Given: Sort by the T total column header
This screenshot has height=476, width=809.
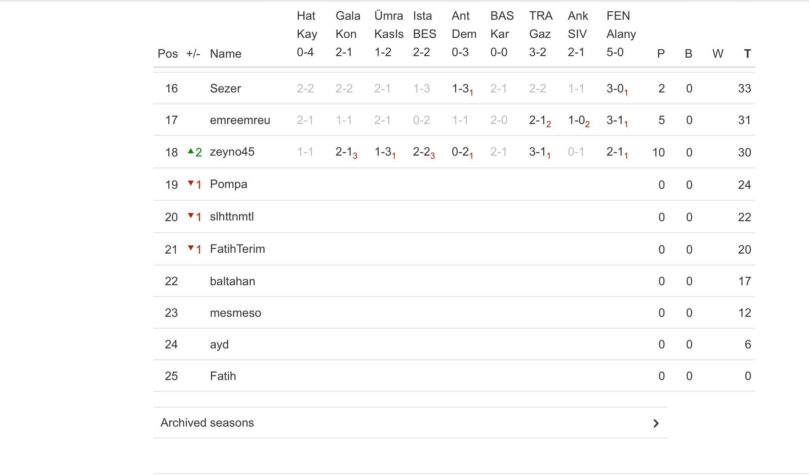Looking at the screenshot, I should tap(747, 53).
